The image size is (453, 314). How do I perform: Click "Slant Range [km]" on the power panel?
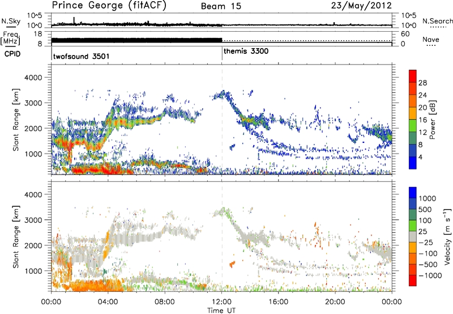[x=16, y=120]
